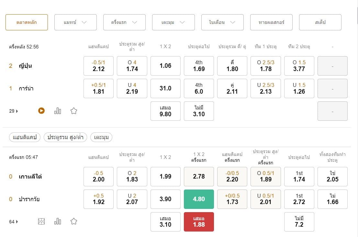Select no next goal ไม่มี 3.10
The width and height of the screenshot is (358, 237).
point(199,111)
